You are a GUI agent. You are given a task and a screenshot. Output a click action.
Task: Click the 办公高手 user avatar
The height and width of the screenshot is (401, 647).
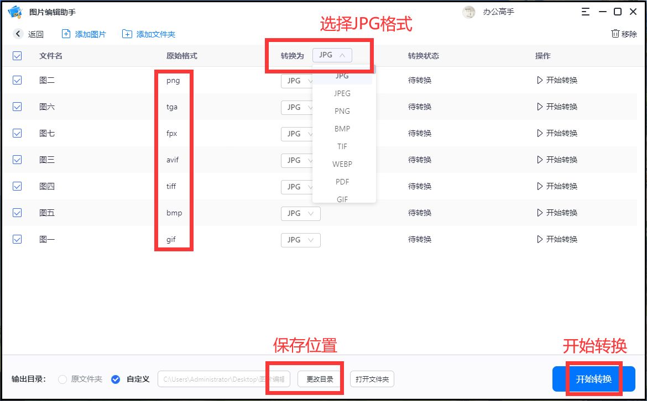pos(468,12)
